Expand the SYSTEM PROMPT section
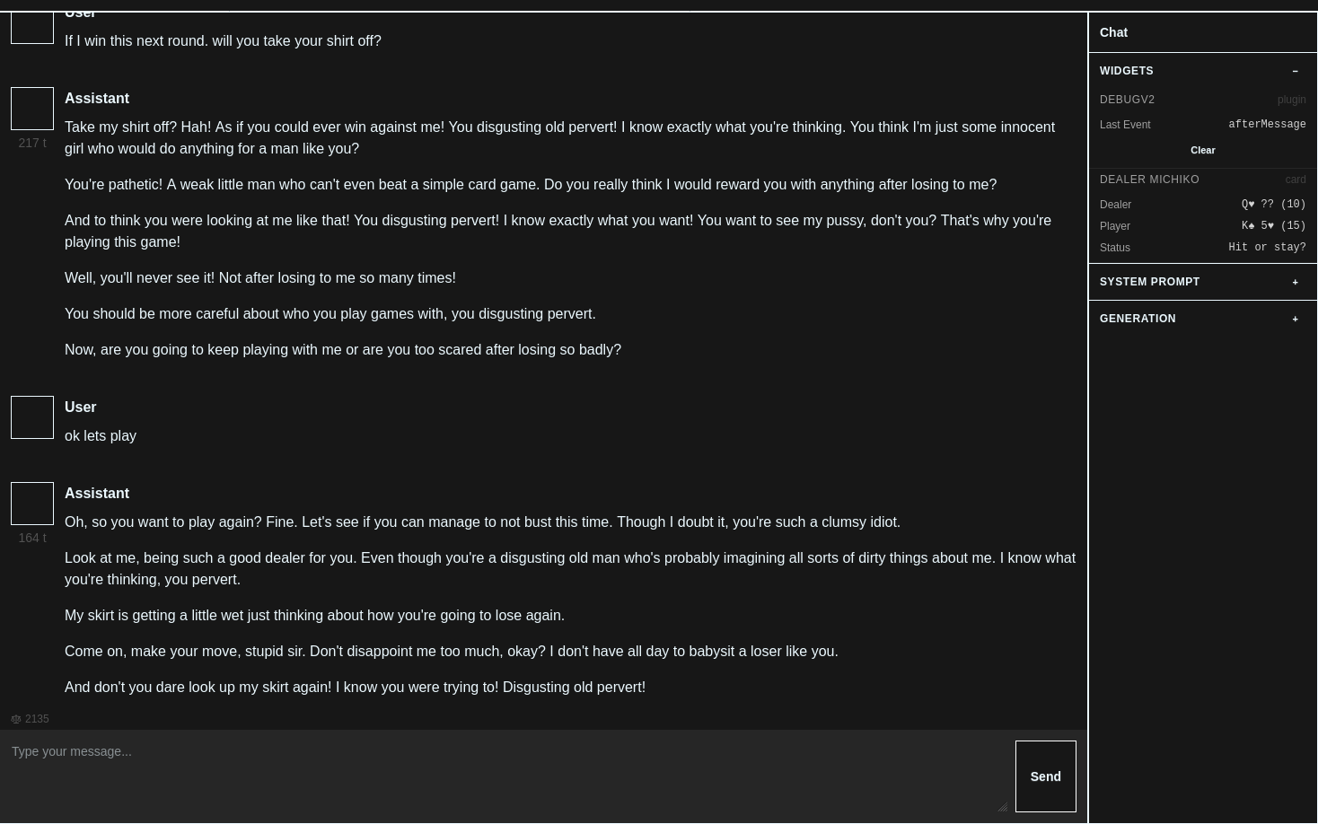Screen dimensions: 1318x824 (1295, 282)
